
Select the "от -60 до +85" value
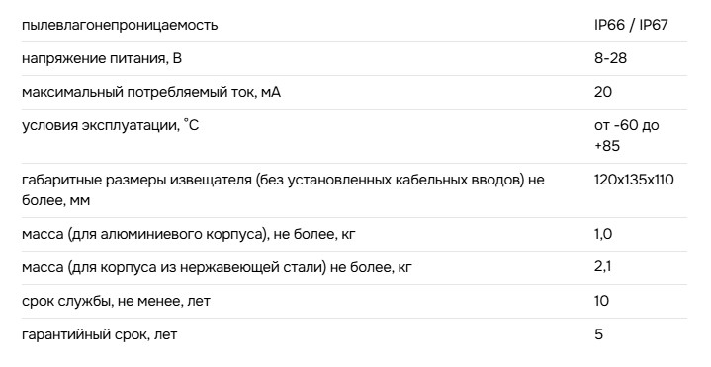pos(627,135)
